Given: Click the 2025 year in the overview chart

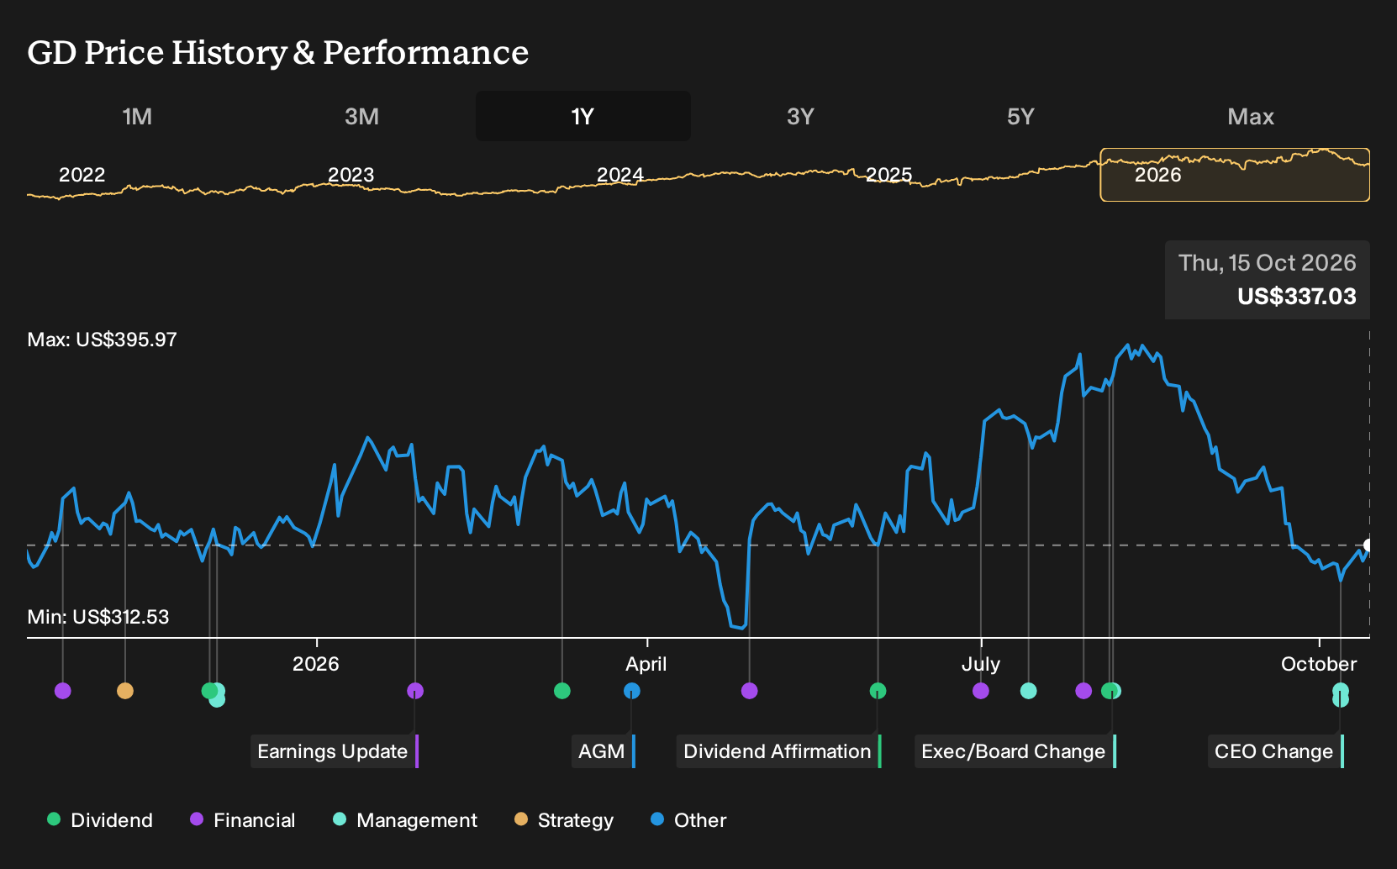Looking at the screenshot, I should click(889, 175).
